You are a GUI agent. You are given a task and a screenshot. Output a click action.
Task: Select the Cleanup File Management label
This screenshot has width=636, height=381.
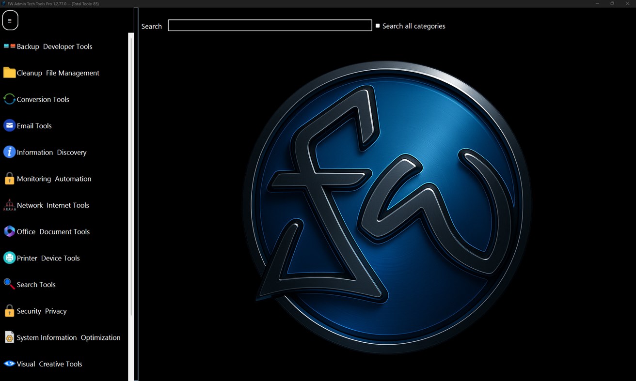pos(58,73)
